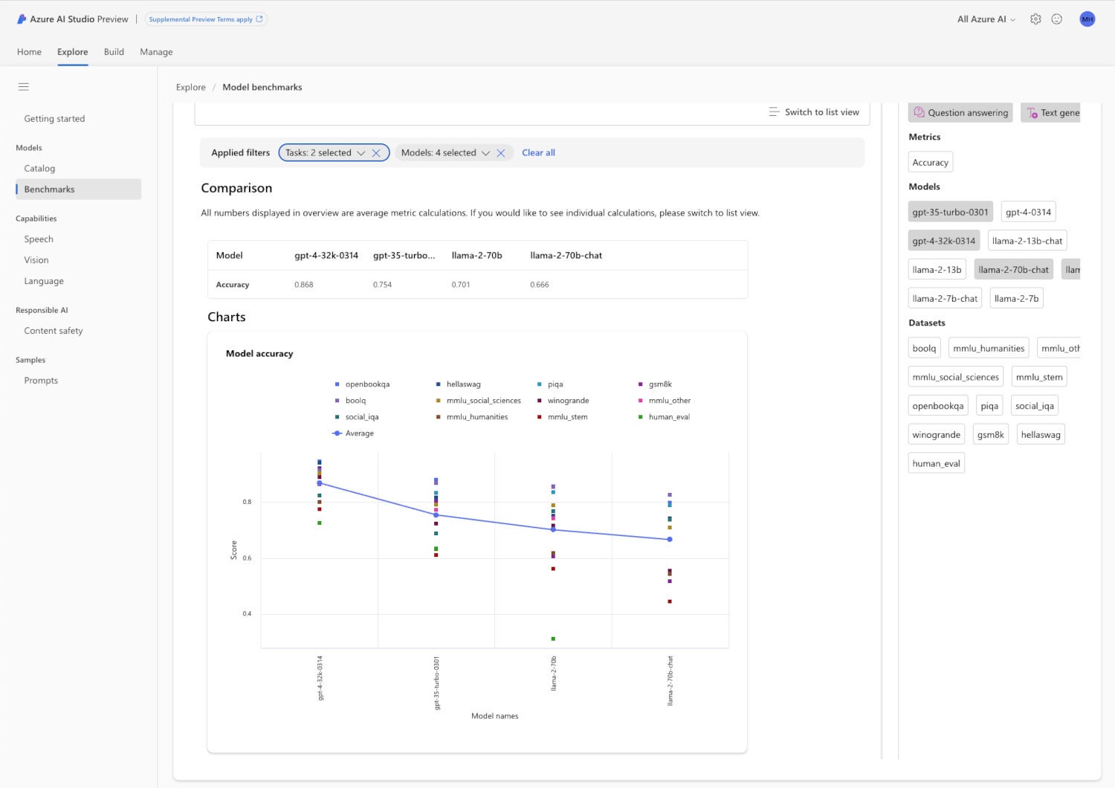Select the llama-2-13b model chip

pos(937,271)
